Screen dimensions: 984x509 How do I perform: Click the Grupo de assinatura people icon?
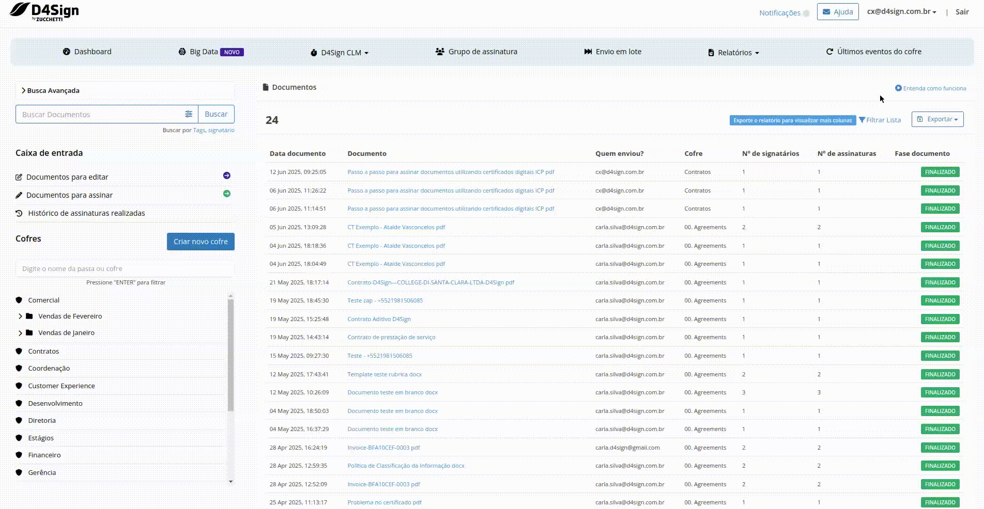(440, 52)
